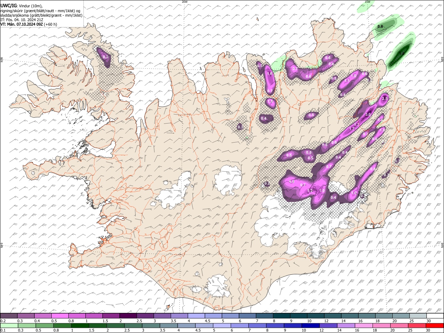Click the 2.5 snowfall value in the eastern highlands
This screenshot has height=333, width=444.
coord(384,99)
